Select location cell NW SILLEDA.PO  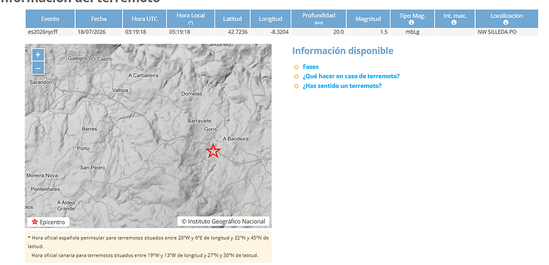click(x=506, y=32)
